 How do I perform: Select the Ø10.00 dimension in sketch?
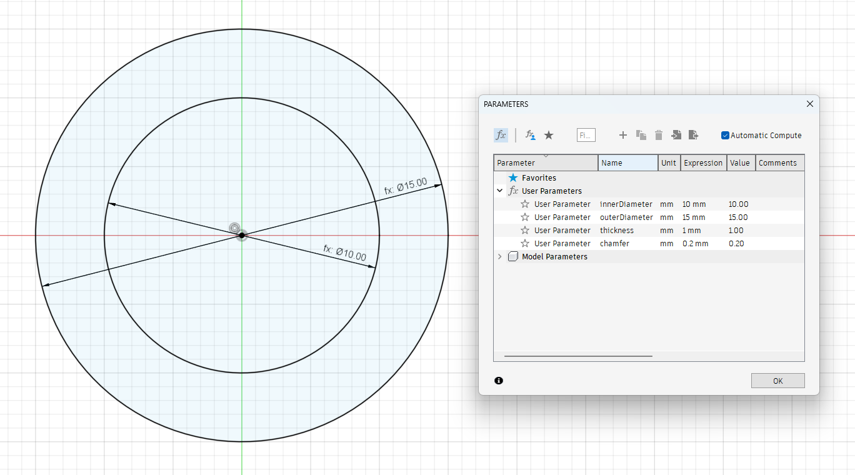pos(345,253)
